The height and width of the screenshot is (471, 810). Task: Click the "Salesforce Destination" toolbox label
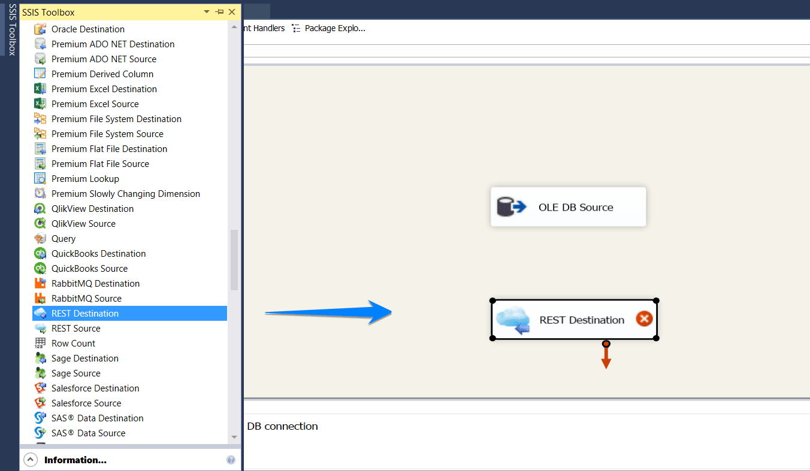95,388
